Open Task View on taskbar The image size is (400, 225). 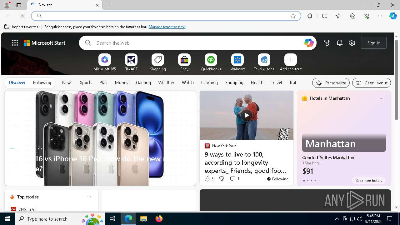tap(112, 219)
